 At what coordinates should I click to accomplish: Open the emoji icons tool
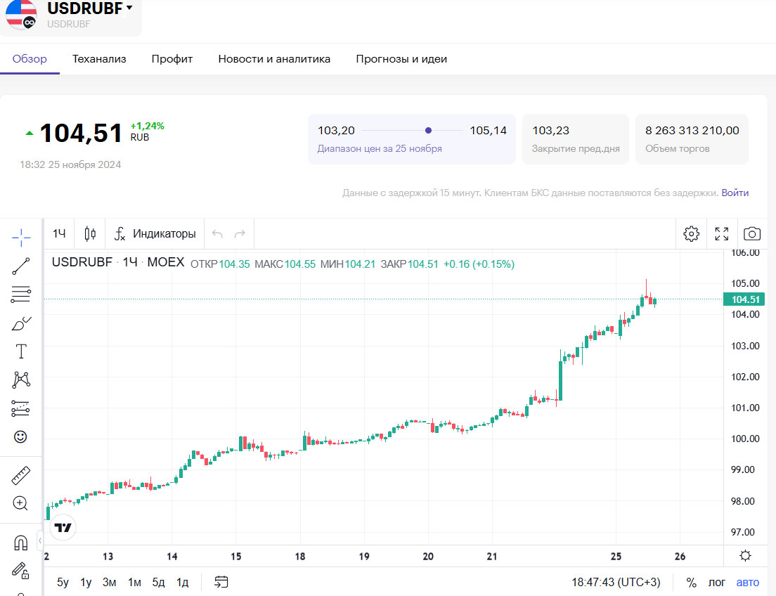click(21, 436)
